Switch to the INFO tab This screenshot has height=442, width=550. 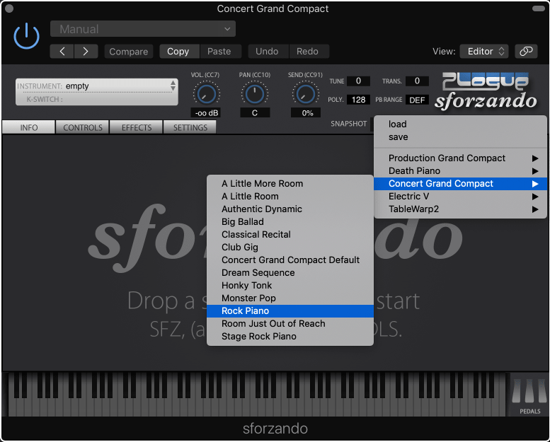coord(29,127)
